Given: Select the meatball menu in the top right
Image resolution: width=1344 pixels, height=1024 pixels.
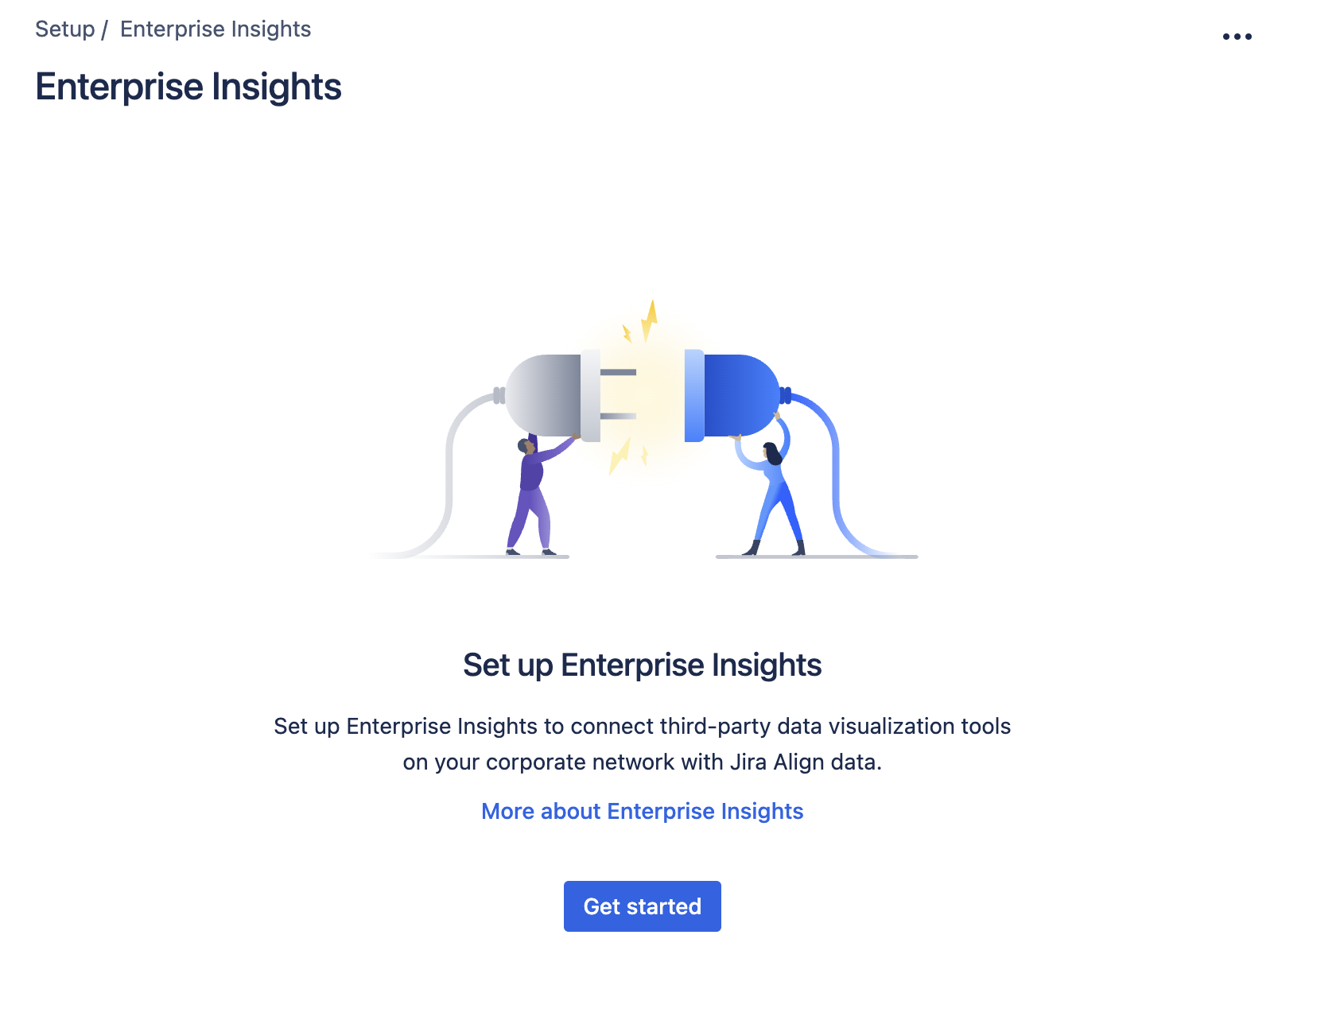Looking at the screenshot, I should [x=1237, y=35].
